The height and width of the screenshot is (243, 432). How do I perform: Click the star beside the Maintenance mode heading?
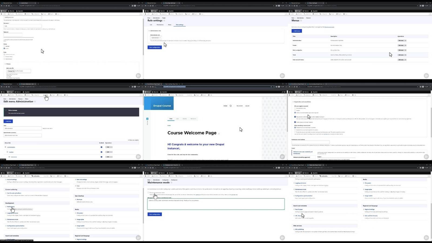coord(171,183)
